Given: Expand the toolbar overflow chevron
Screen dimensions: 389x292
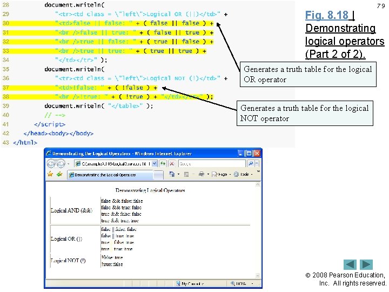Looking at the screenshot, I should click(x=258, y=171).
